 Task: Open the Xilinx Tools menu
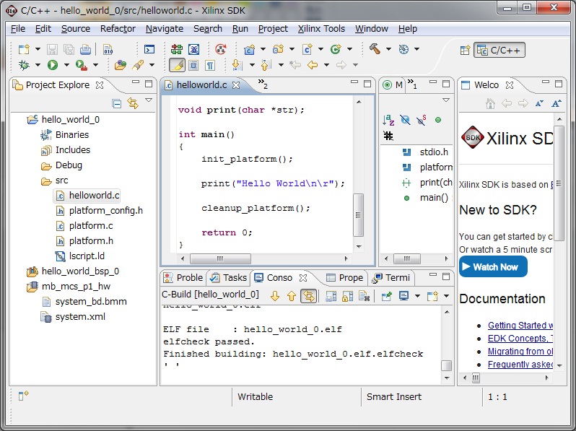point(321,29)
